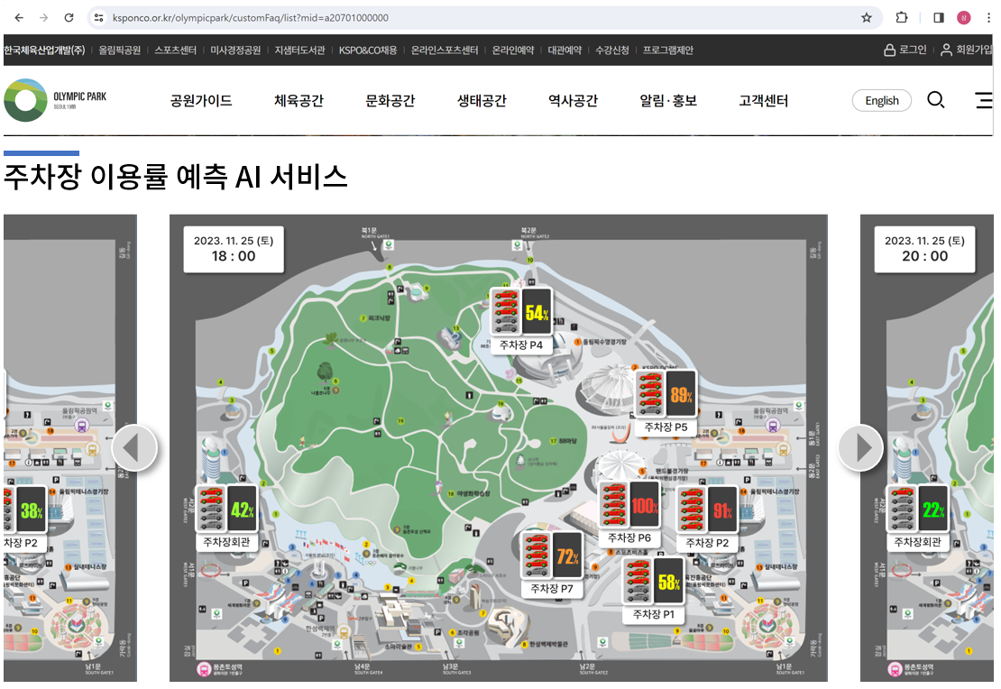Image resolution: width=1001 pixels, height=689 pixels.
Task: Open browser extensions puzzle icon
Action: point(901,17)
